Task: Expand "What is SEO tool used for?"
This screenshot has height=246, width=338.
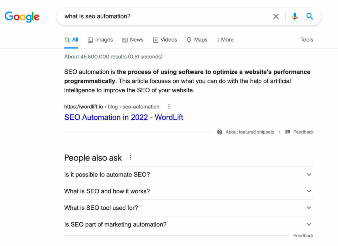Action: (x=188, y=208)
